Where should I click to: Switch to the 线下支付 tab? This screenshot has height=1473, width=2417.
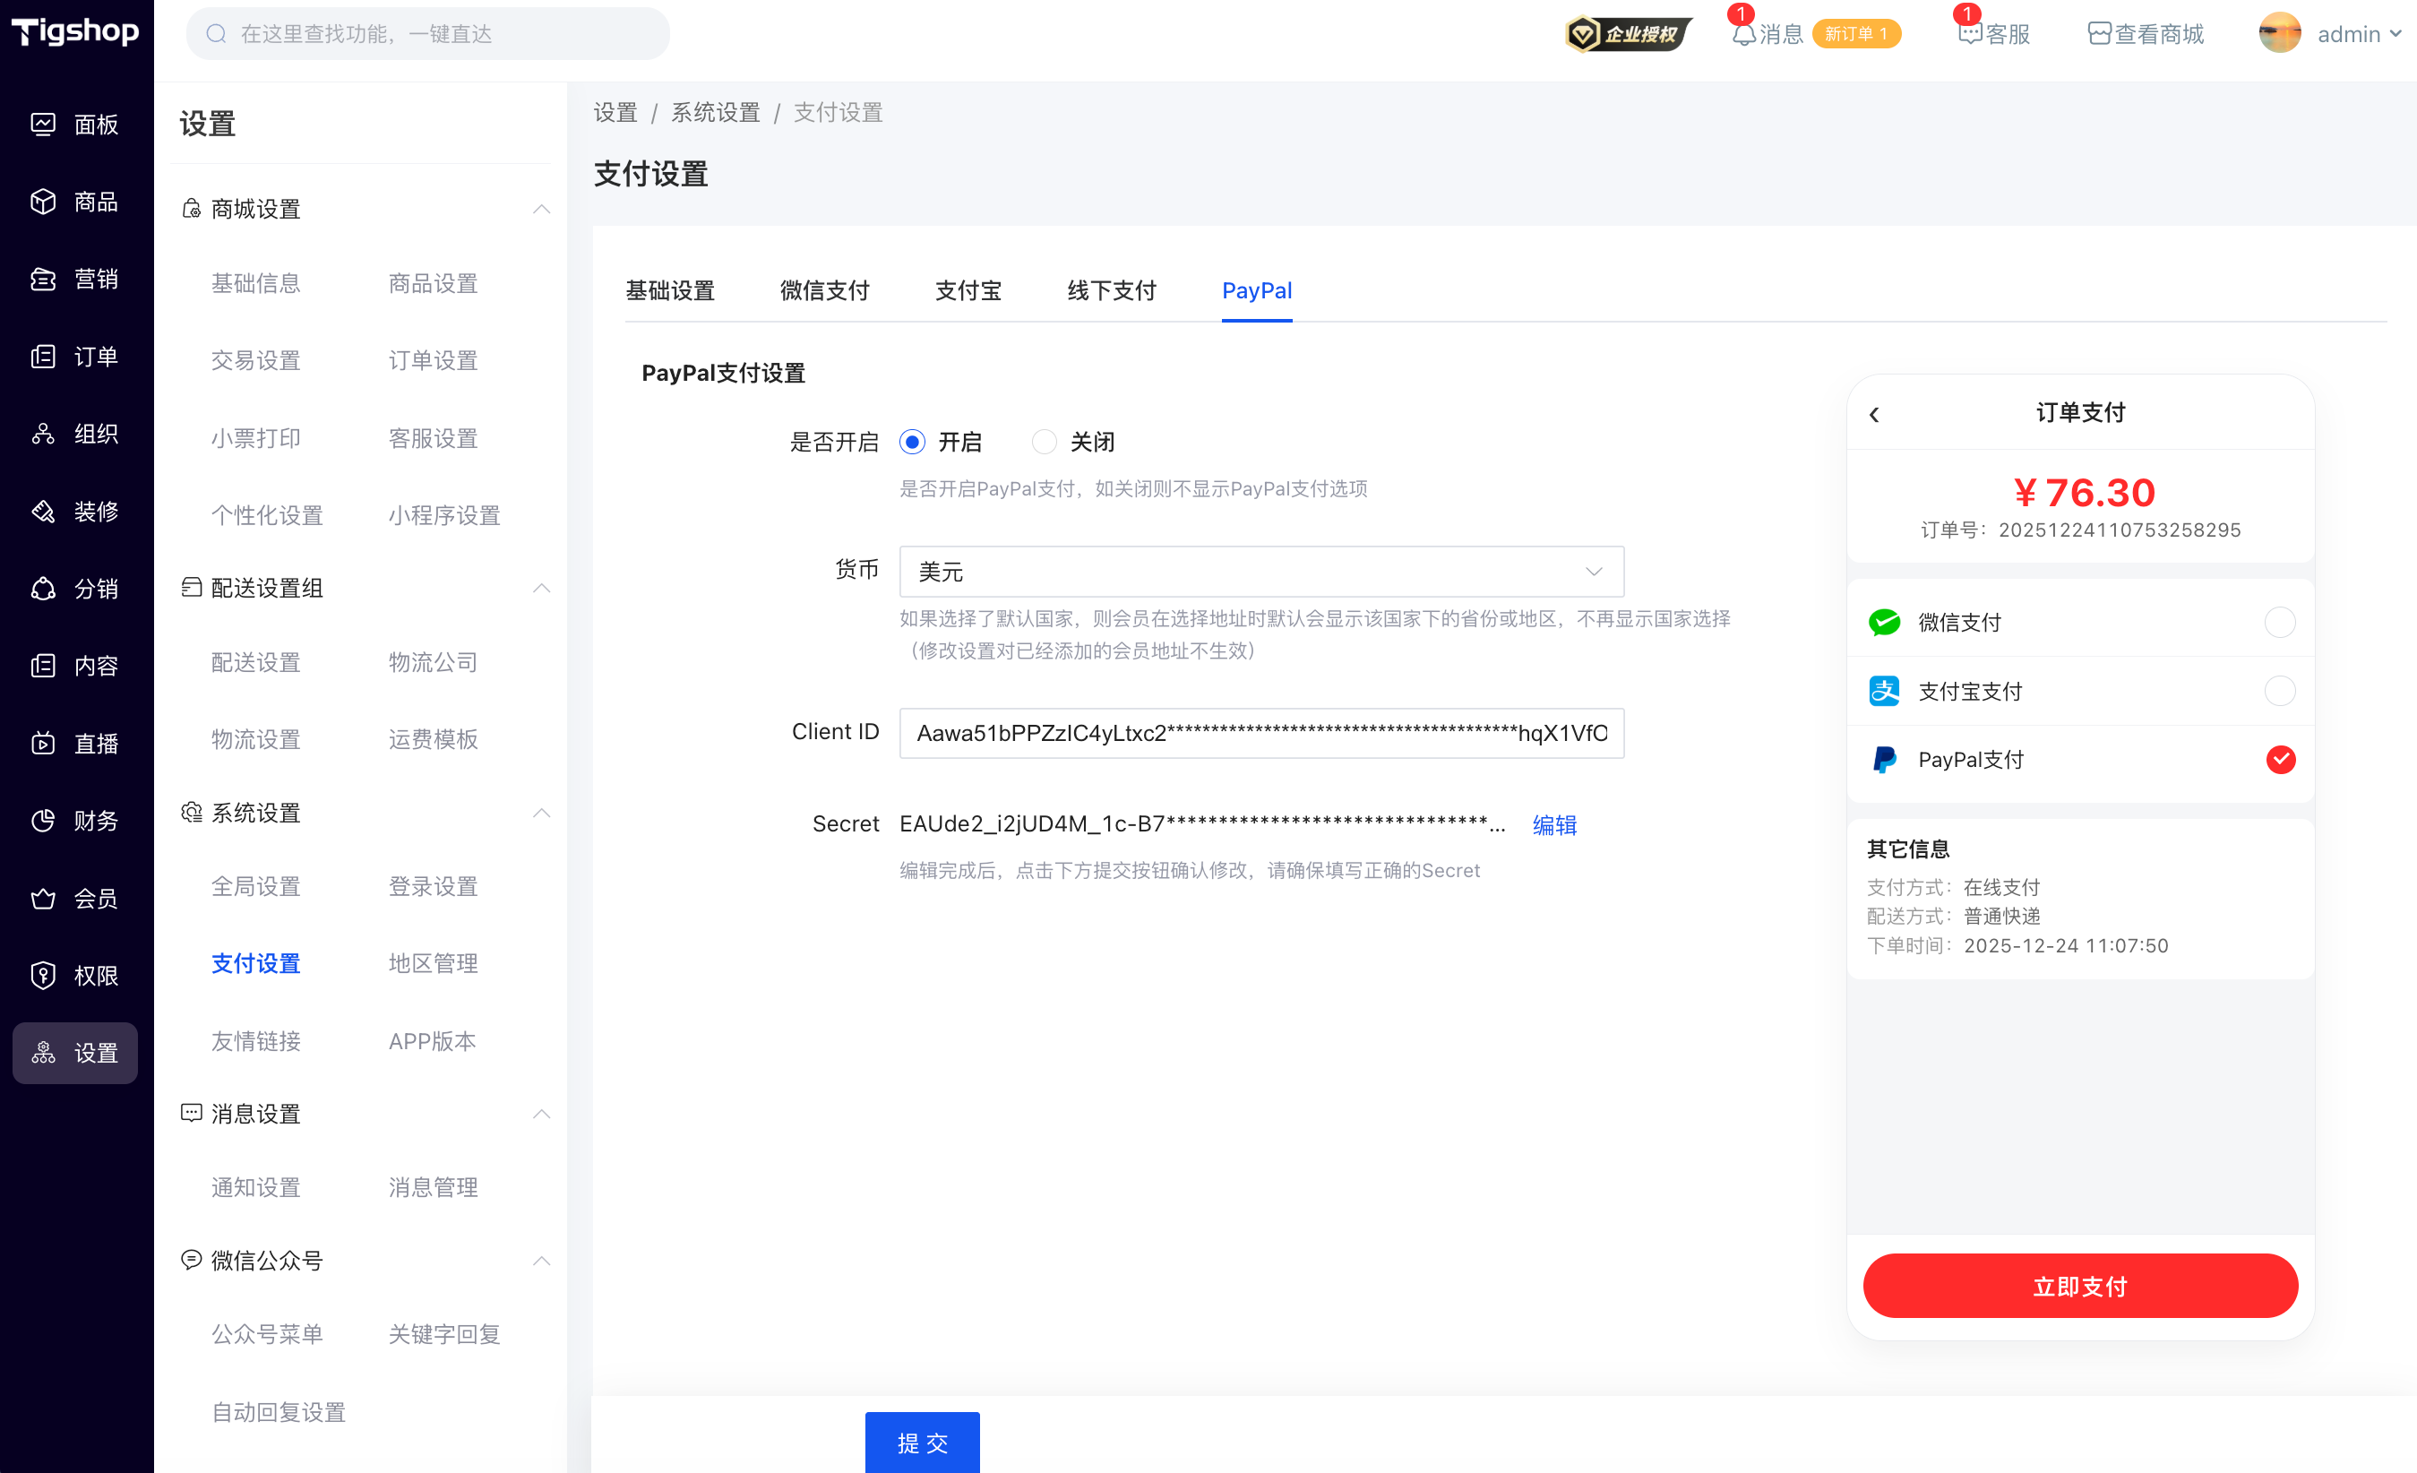1112,290
